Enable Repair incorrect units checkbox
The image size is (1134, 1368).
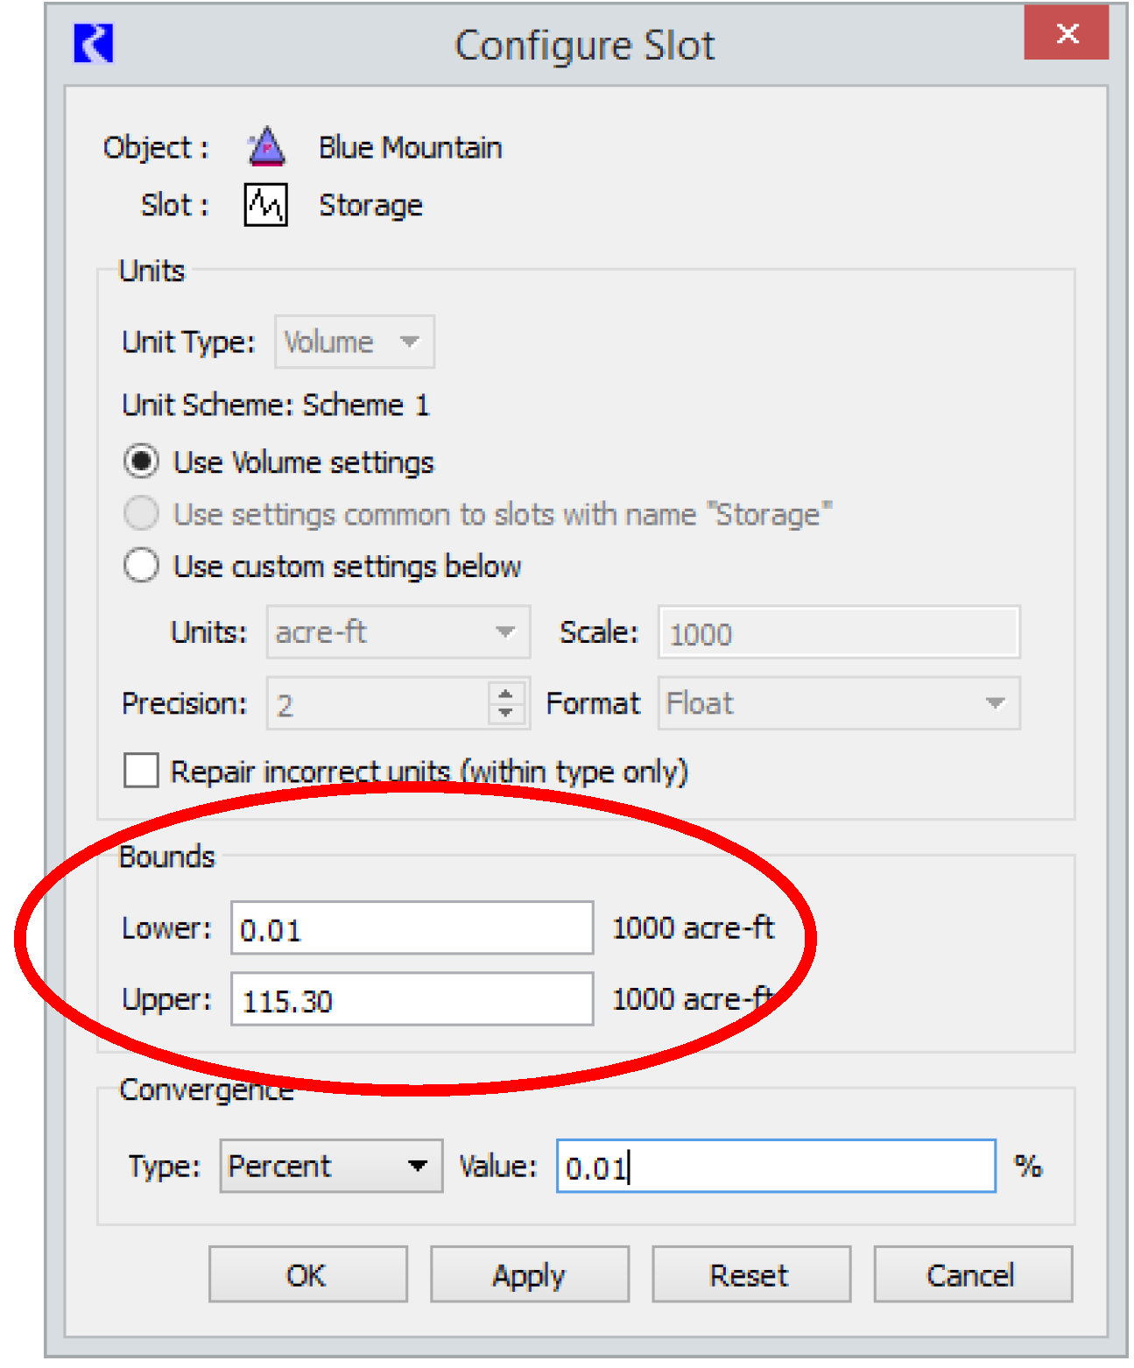(141, 772)
